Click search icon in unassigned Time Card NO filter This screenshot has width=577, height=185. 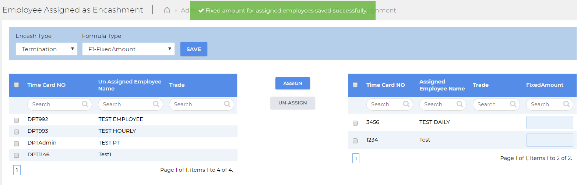85,104
